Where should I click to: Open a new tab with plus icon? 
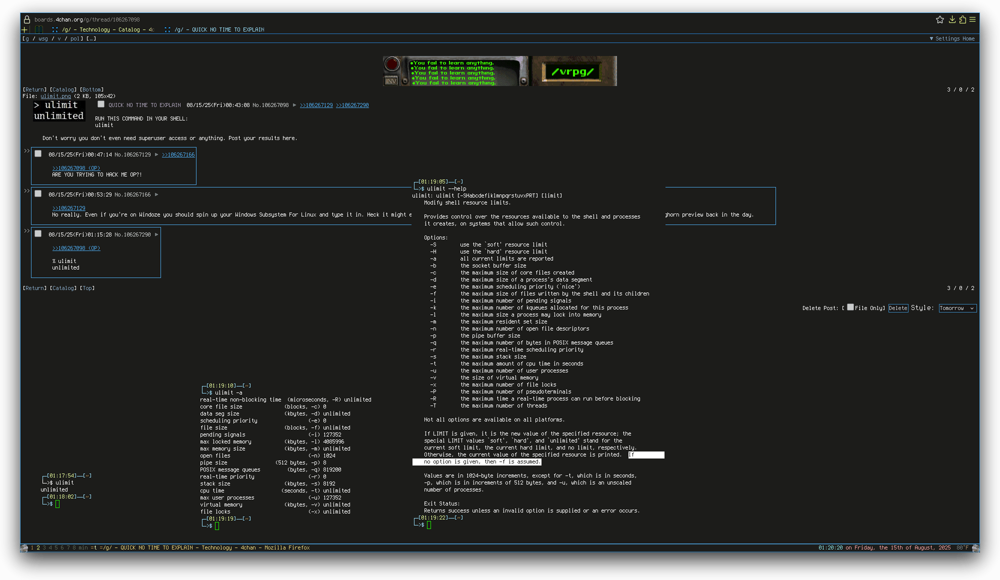click(x=24, y=29)
